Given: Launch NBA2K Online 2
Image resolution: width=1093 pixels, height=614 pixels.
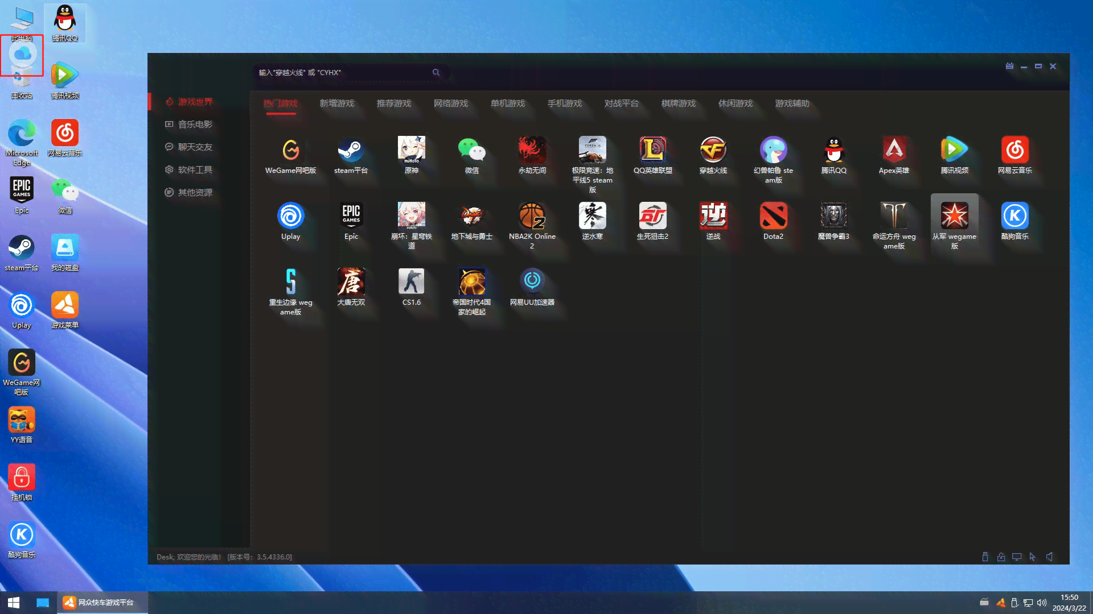Looking at the screenshot, I should pyautogui.click(x=532, y=226).
